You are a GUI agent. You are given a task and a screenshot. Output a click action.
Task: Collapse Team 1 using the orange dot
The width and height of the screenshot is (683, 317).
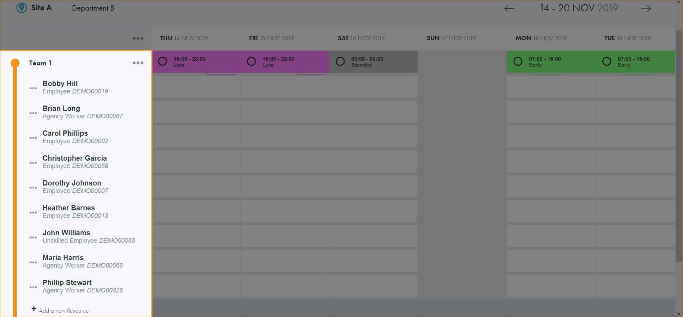tap(15, 63)
